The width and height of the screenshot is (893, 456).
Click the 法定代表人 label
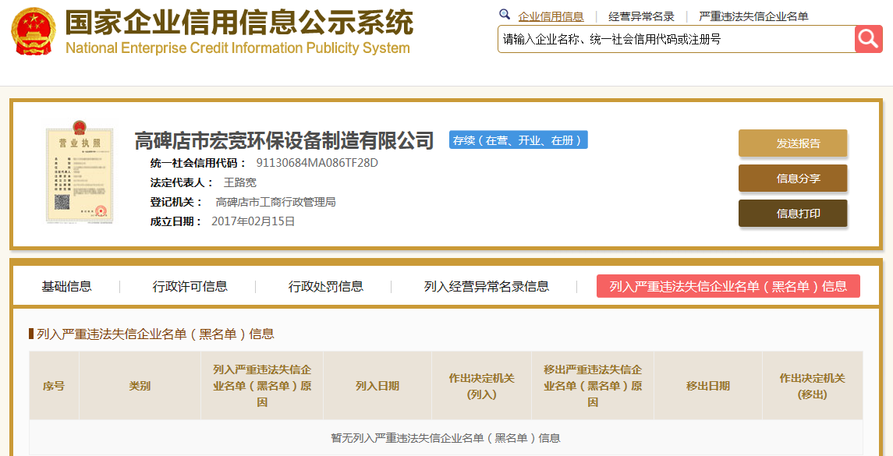[182, 182]
